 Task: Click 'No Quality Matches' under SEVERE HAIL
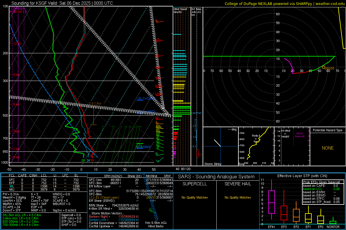(238, 197)
